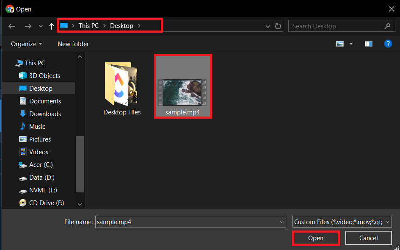Open the Custom Files file type dropdown
400x250 pixels.
point(341,222)
